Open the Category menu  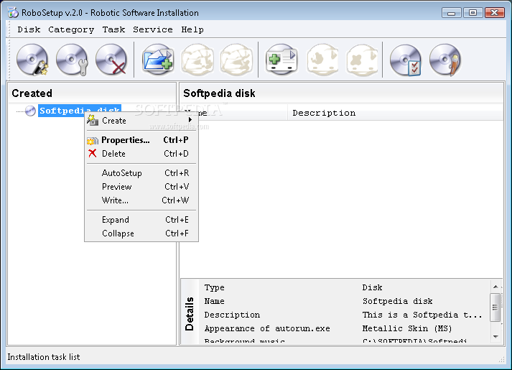point(71,29)
